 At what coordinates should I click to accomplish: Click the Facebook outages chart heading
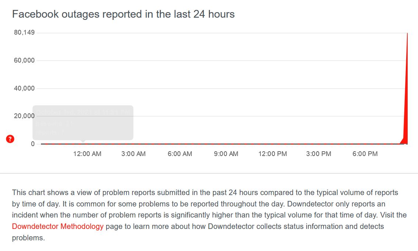point(124,14)
